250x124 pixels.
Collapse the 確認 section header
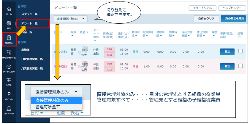pyautogui.click(x=22, y=7)
